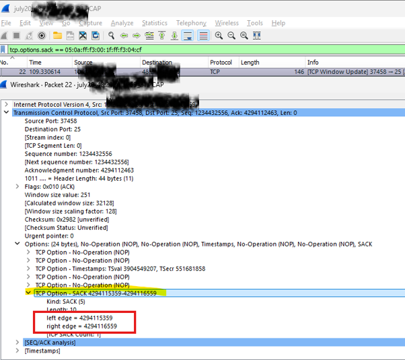Reload this capture file
The image size is (405, 360).
coord(96,36)
